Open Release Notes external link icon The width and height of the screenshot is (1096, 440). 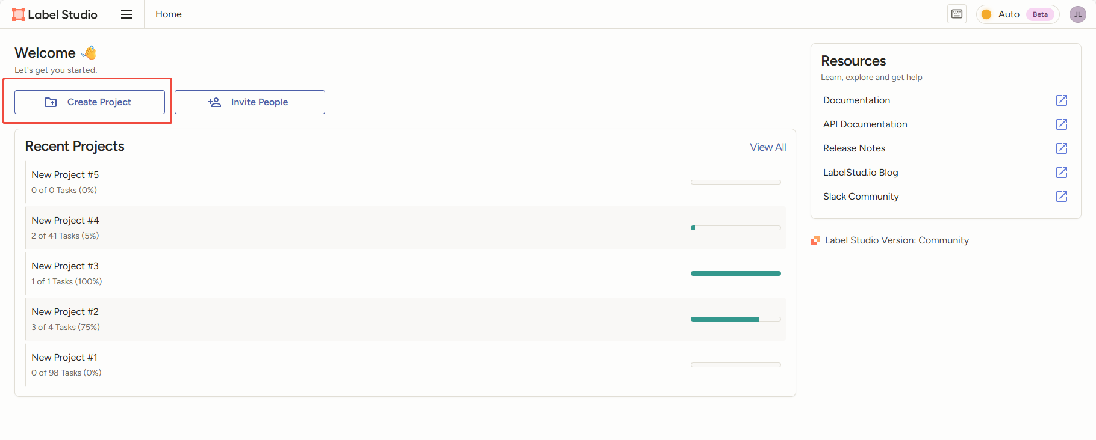coord(1062,148)
